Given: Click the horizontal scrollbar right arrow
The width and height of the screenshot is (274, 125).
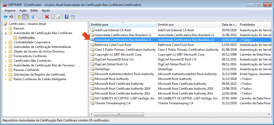Looking at the screenshot, I should pyautogui.click(x=269, y=114).
